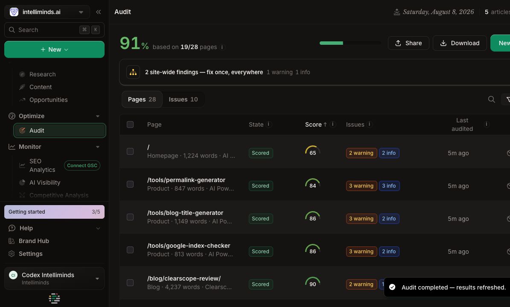Screen dimensions: 510x307
Task: Click the Audit target icon
Action: click(x=22, y=130)
